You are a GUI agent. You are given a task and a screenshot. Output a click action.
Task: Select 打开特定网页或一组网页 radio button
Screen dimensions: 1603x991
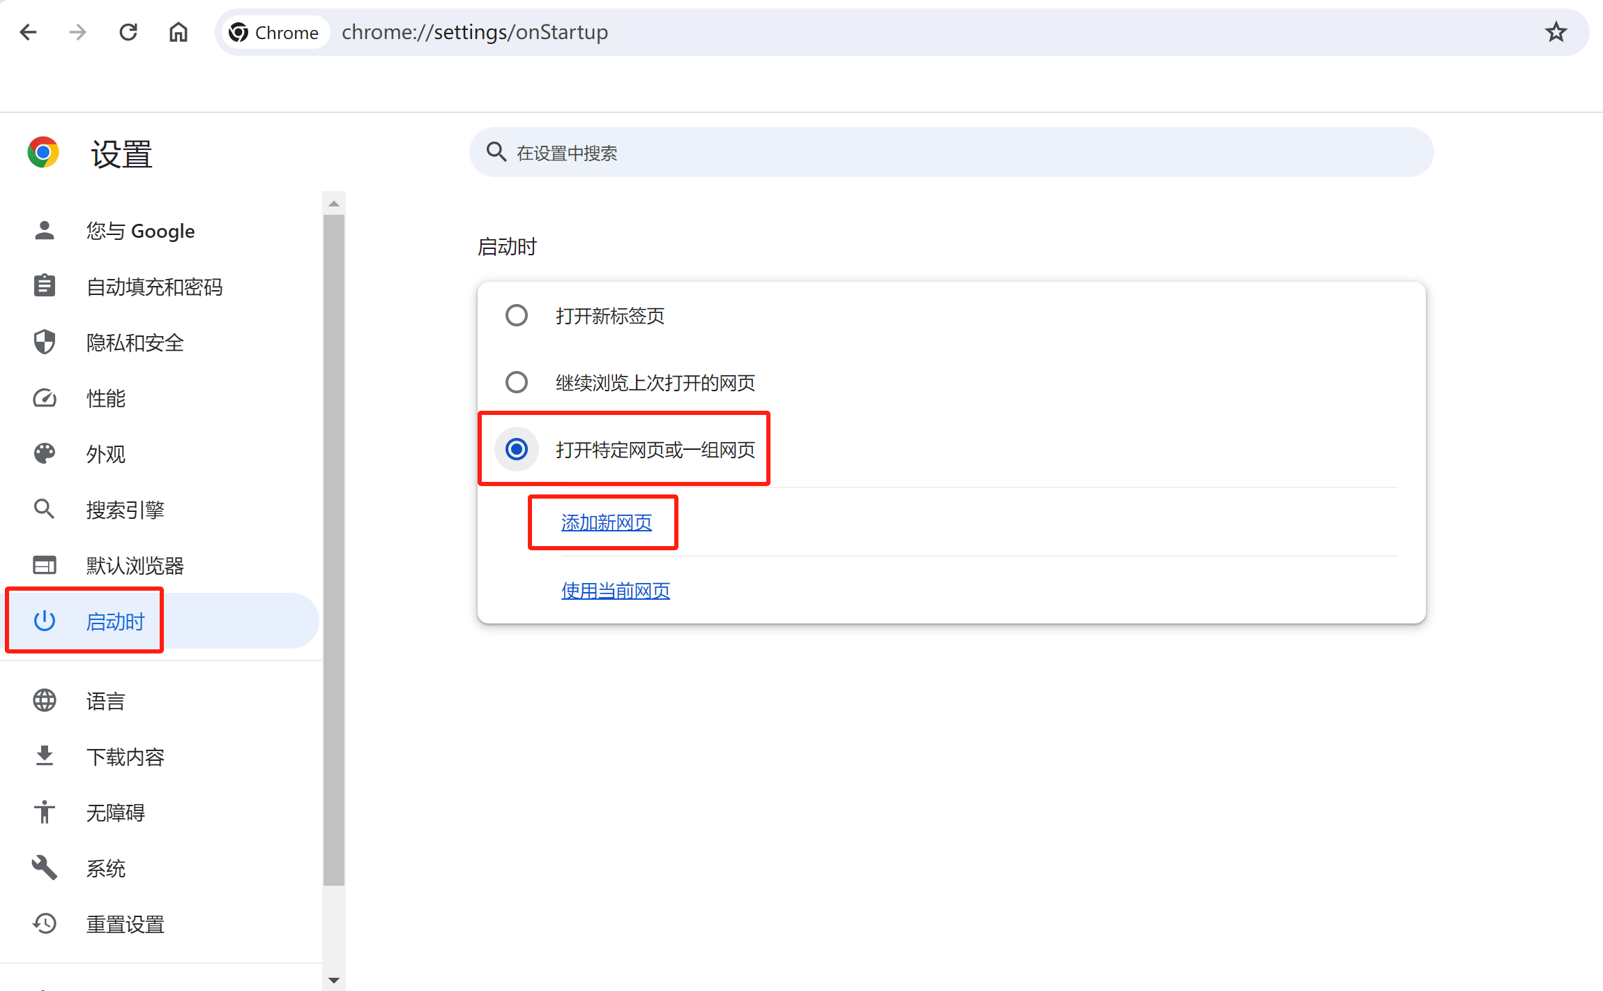click(517, 449)
